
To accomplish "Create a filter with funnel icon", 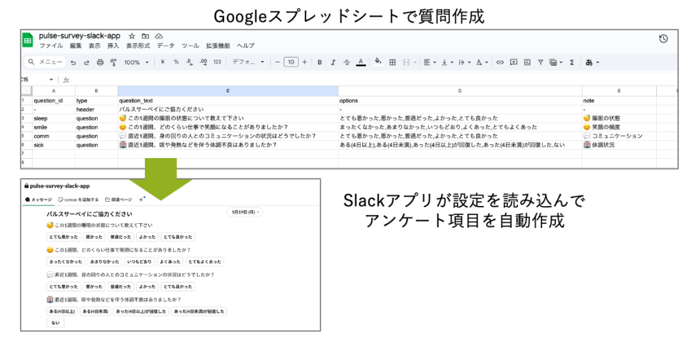I will pos(541,62).
